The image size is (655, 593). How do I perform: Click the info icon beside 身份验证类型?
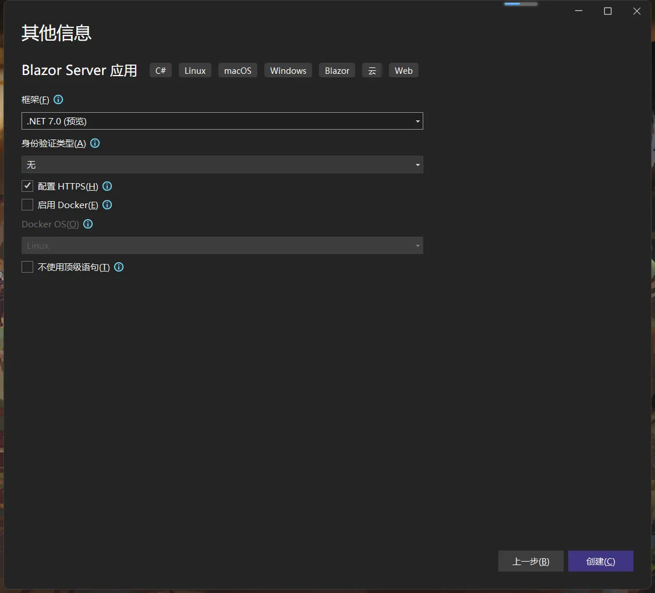tap(95, 143)
